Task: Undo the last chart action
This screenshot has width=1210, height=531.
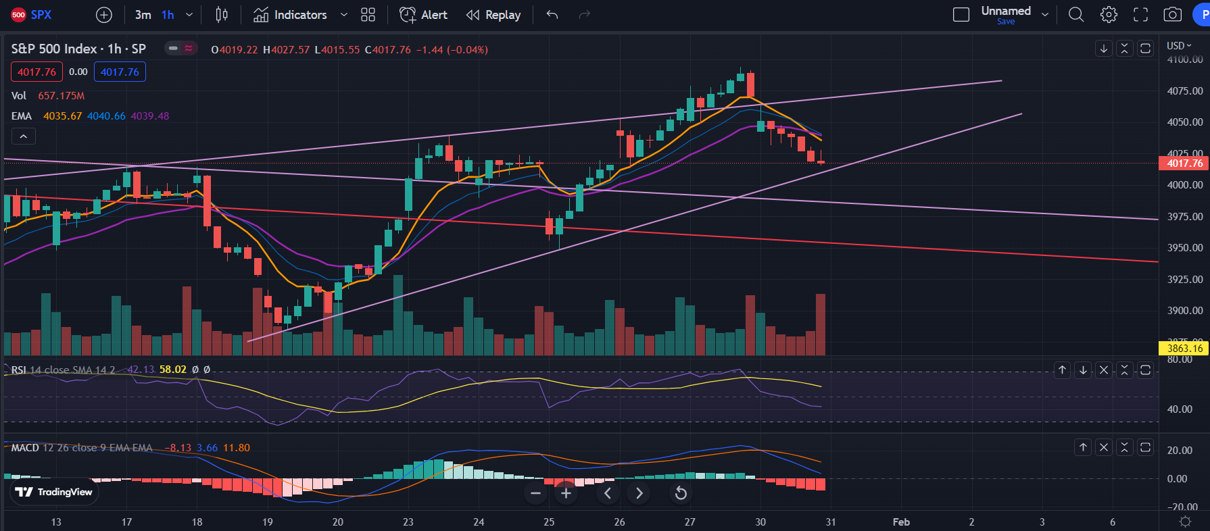Action: pos(552,15)
